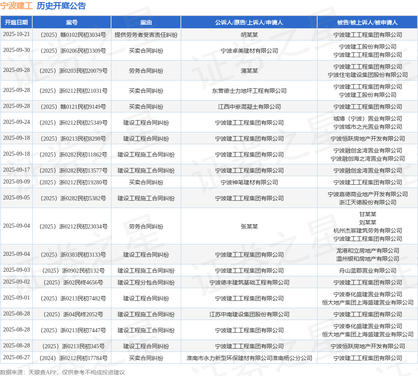The width and height of the screenshot is (418, 376).
Task: Click plaintiff 蒲某某
Action: click(x=249, y=71)
